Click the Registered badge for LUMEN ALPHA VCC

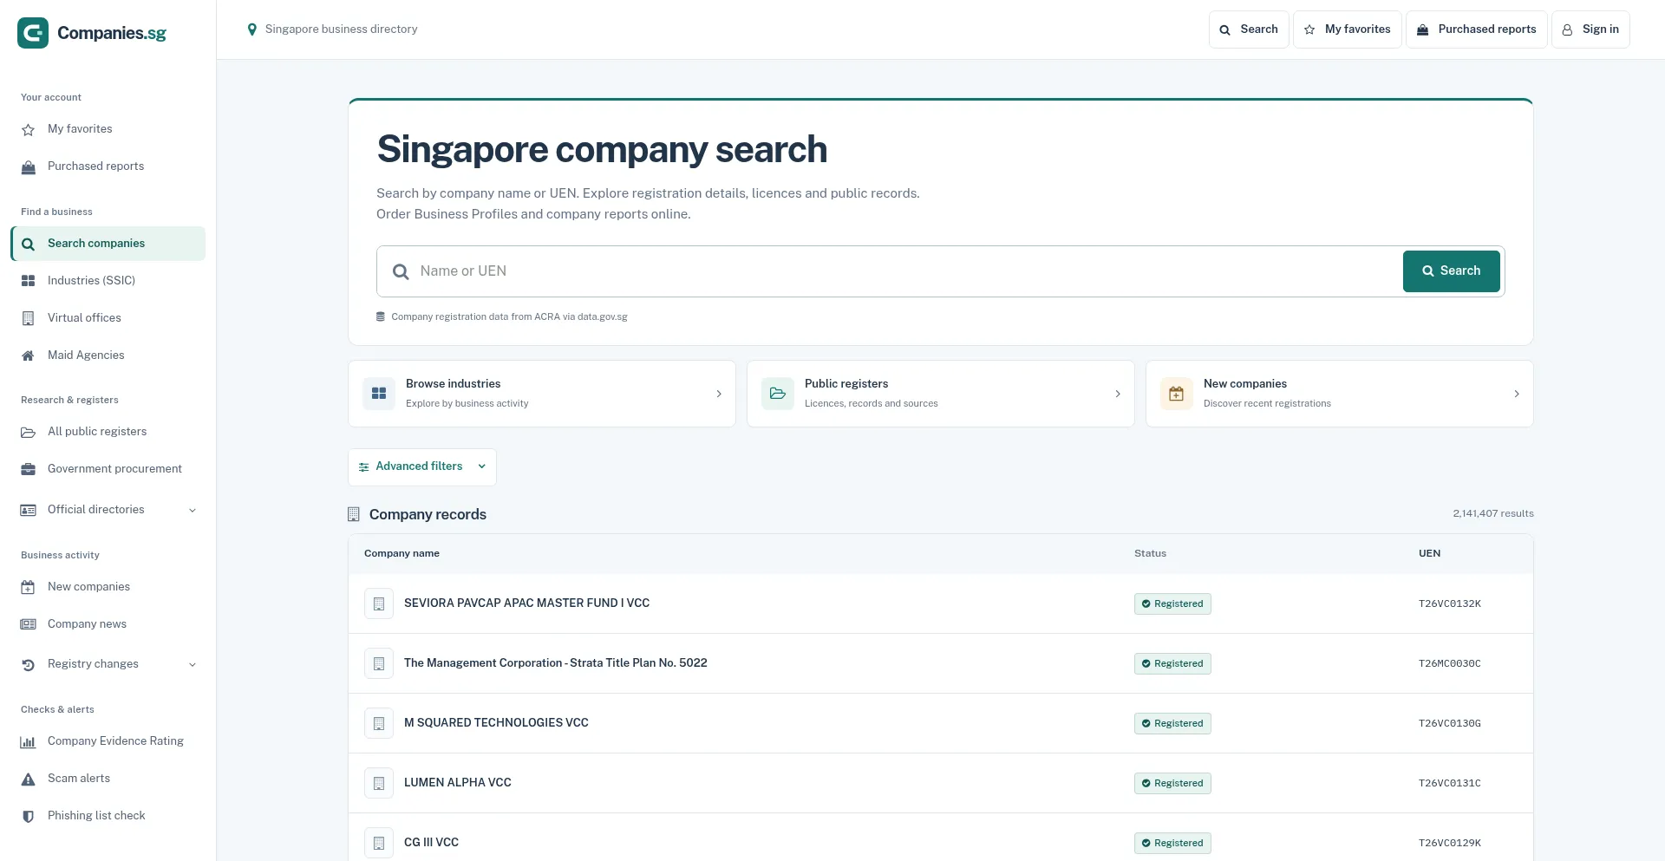pyautogui.click(x=1172, y=783)
